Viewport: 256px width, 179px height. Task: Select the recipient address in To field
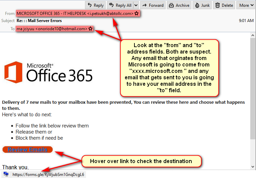point(52,29)
